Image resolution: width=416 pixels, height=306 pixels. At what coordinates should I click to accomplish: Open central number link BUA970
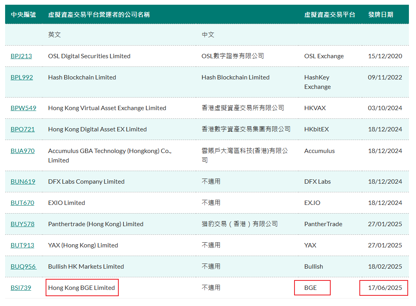[22, 151]
